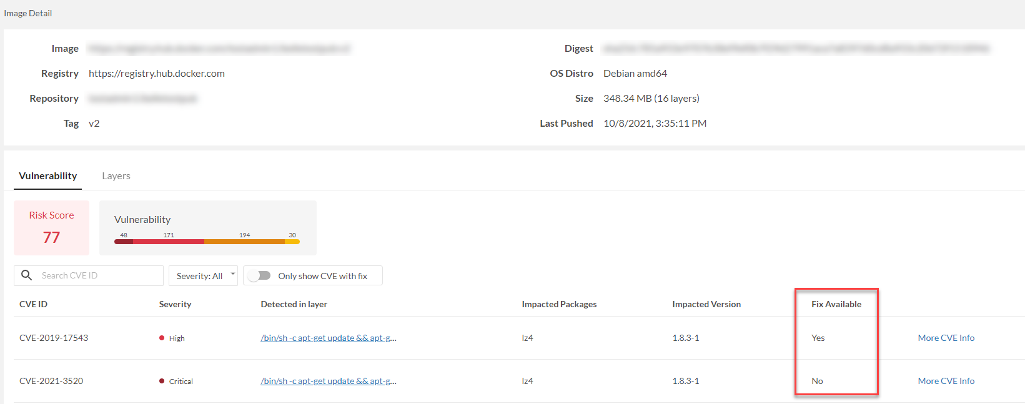This screenshot has height=404, width=1025.
Task: Click the yellow 30 segment of vulnerability bar
Action: (292, 242)
